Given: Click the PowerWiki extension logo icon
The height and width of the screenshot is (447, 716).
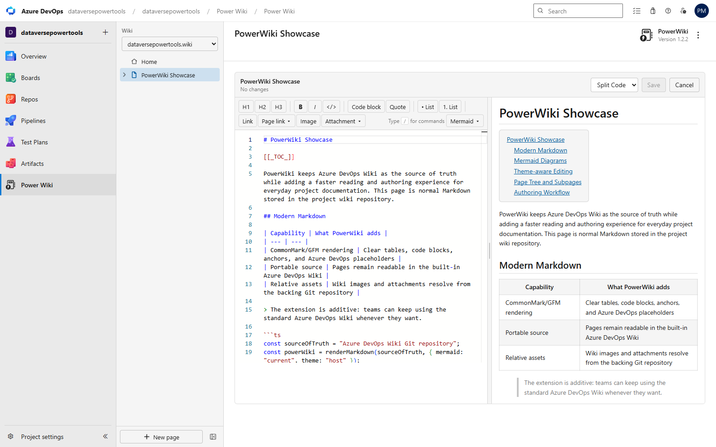Looking at the screenshot, I should click(646, 35).
